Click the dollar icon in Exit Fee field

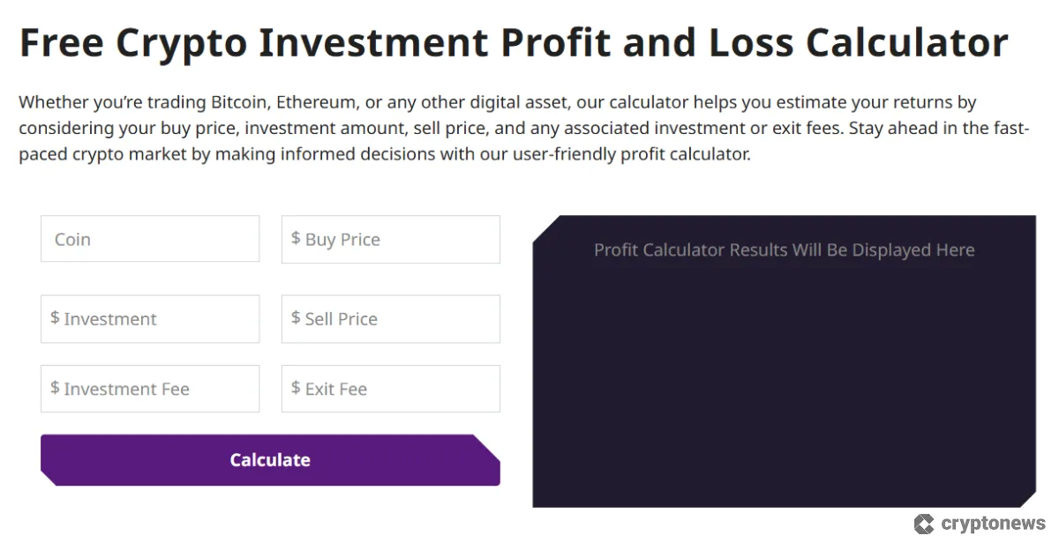296,388
